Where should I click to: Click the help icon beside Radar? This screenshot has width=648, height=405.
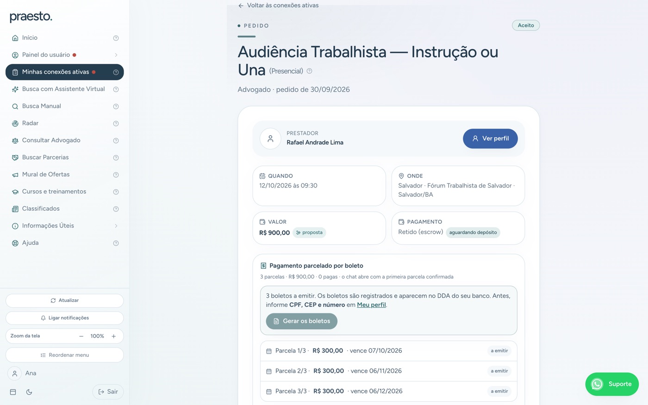pyautogui.click(x=116, y=124)
